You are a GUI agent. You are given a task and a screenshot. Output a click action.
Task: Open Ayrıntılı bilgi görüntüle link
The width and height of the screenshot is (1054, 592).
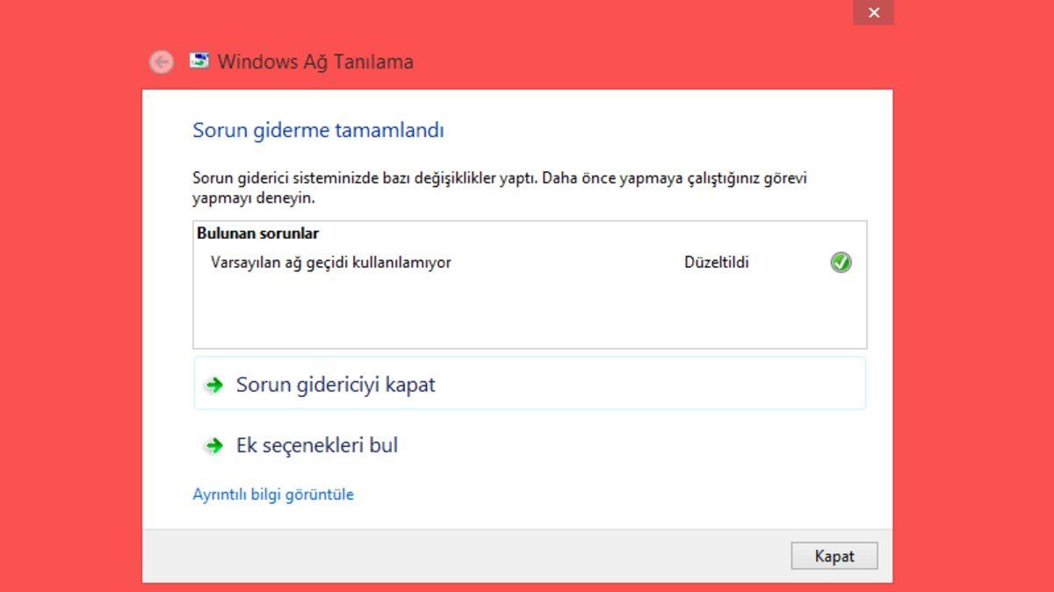tap(273, 494)
